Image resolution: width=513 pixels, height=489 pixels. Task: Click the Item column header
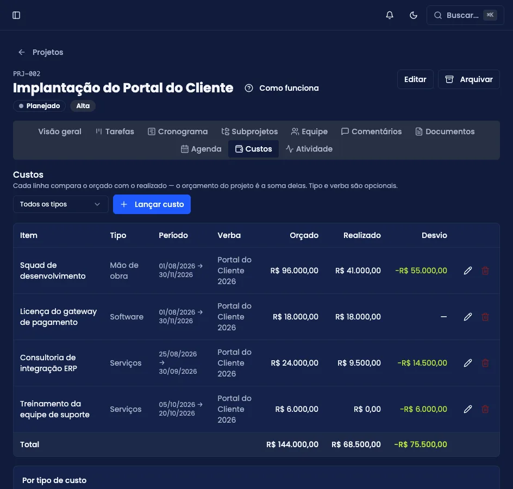tap(28, 235)
